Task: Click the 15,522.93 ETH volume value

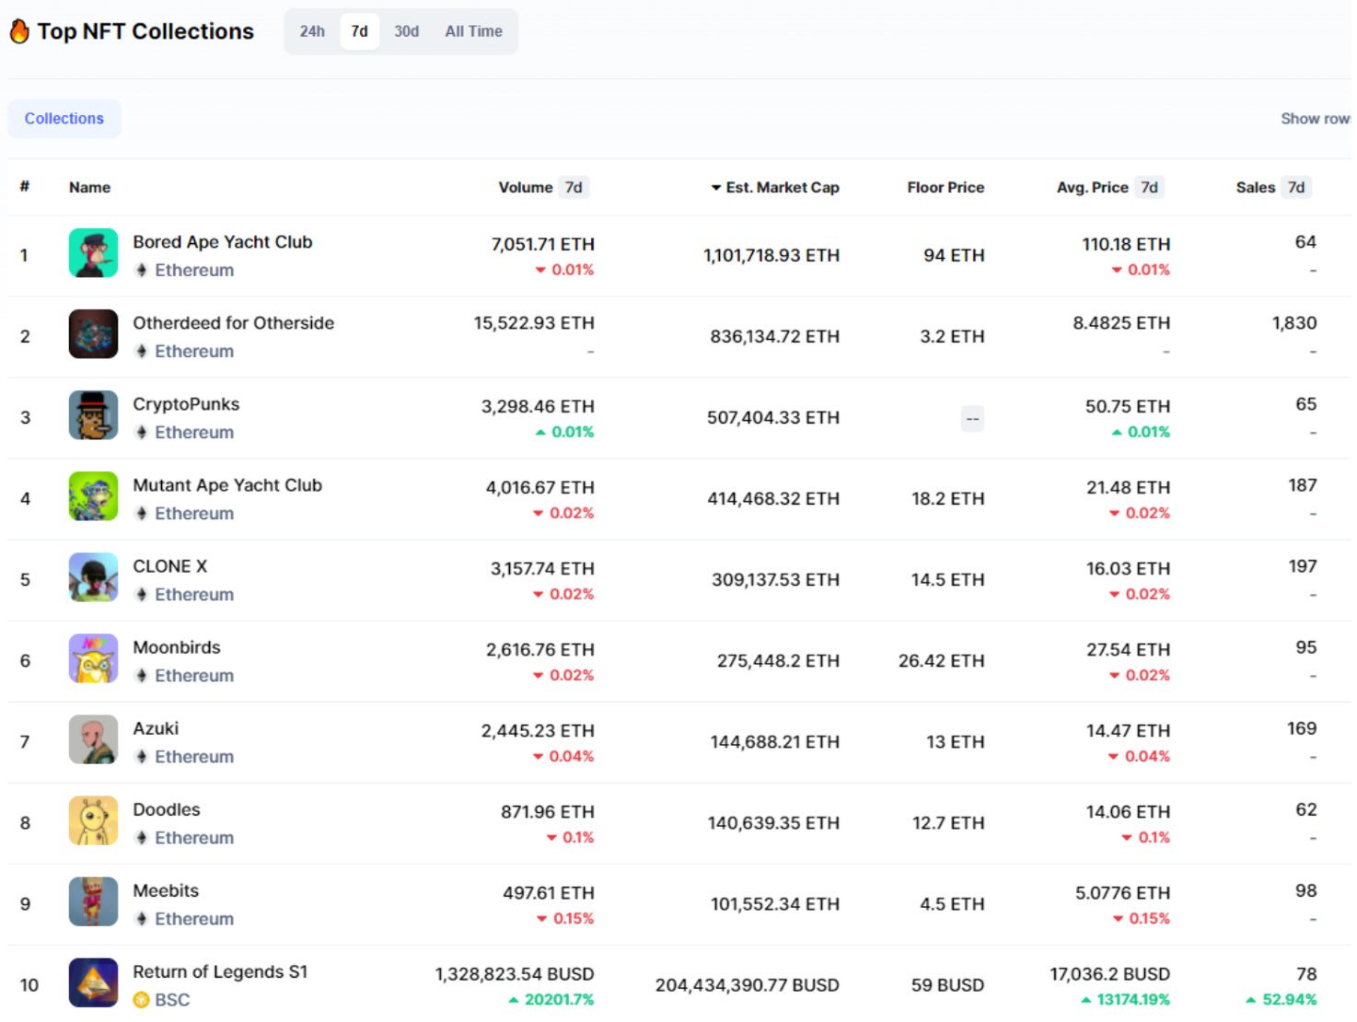Action: [534, 322]
